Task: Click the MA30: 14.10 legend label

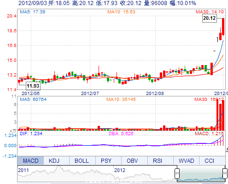Action: pyautogui.click(x=210, y=12)
